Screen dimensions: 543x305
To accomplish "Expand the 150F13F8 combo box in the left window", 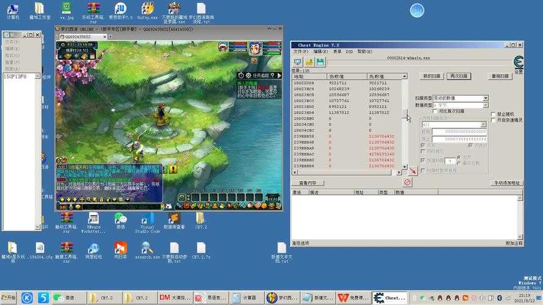I will [37, 76].
